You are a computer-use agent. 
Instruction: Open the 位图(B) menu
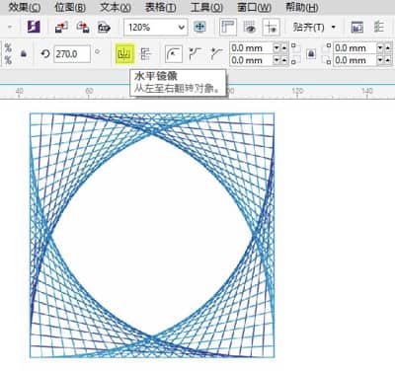pos(70,7)
